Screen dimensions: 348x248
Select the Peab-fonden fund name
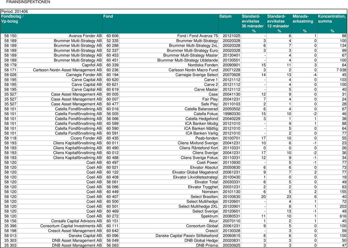click(x=207, y=138)
